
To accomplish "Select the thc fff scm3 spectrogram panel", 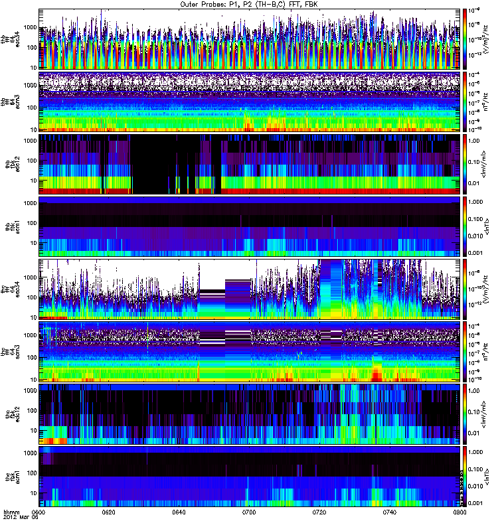I will pos(250,352).
